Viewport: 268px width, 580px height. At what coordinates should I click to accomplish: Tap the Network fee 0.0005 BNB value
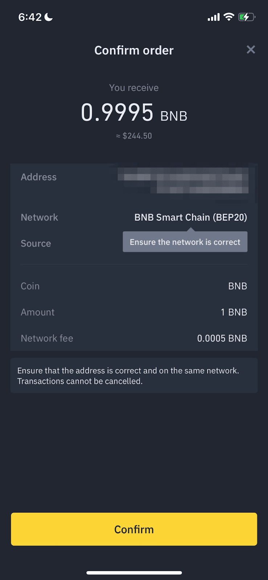pyautogui.click(x=222, y=338)
